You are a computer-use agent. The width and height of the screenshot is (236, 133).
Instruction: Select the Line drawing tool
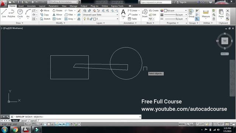pyautogui.click(x=4, y=13)
